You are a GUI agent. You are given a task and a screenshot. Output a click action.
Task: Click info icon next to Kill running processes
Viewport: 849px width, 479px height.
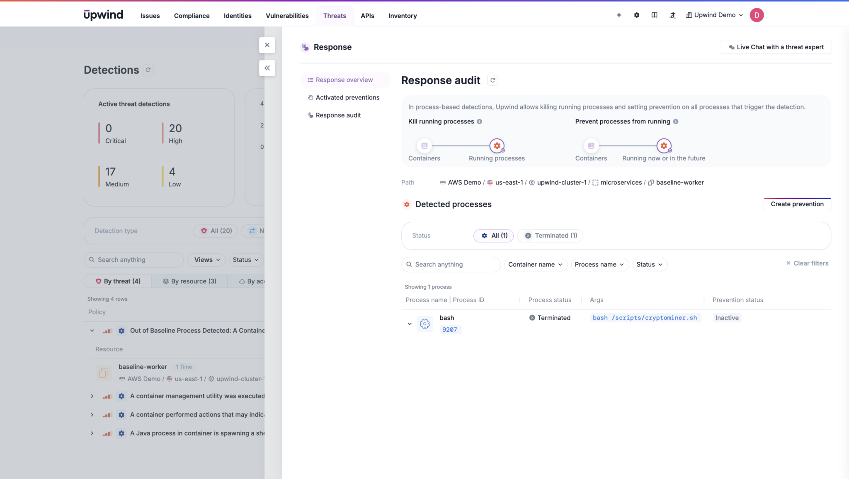pos(479,121)
